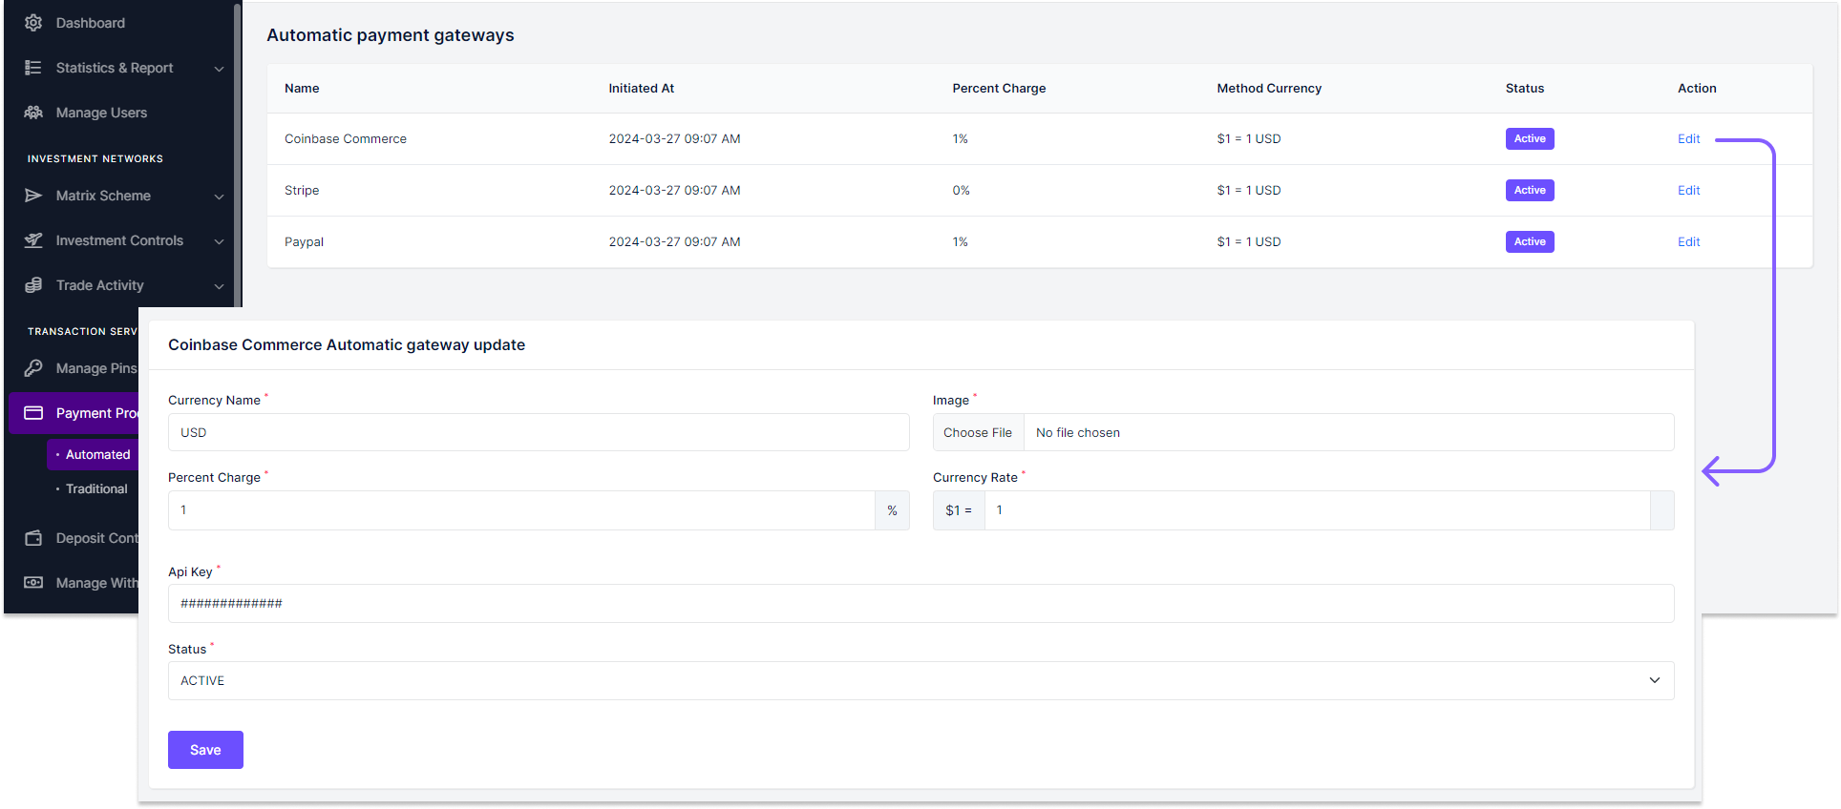Image resolution: width=1841 pixels, height=809 pixels.
Task: Click the Statistics & Report list icon
Action: 33,68
